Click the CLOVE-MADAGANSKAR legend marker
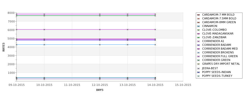 click(198, 34)
